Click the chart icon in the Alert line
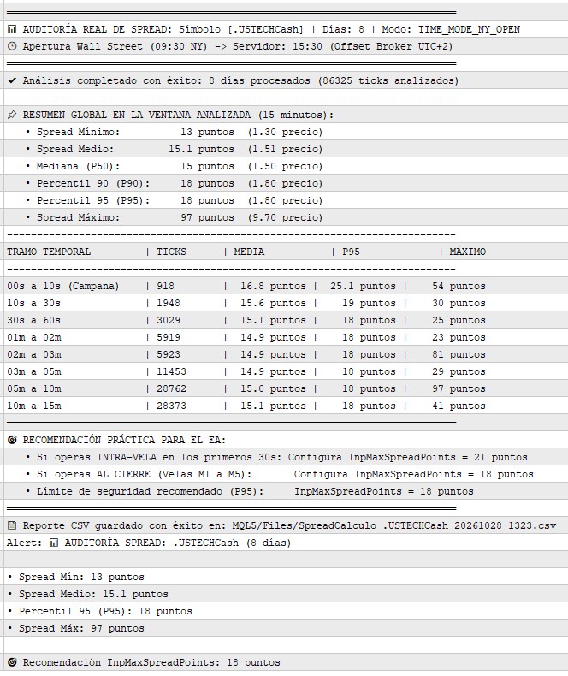568x676 pixels. [x=54, y=543]
